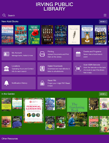Viewport: 109px width, 143px height.
Task: Open the tapestry garden book cover
Action: (6, 104)
